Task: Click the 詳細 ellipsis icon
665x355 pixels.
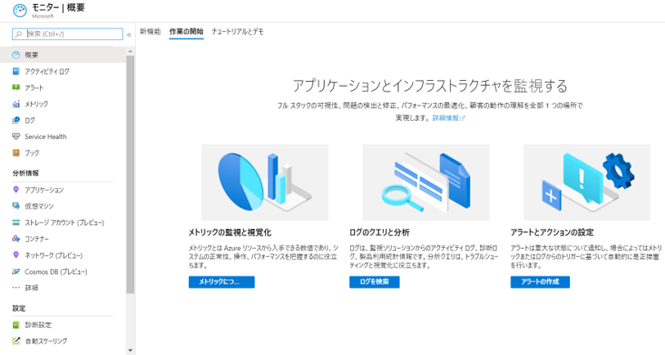Action: point(16,288)
